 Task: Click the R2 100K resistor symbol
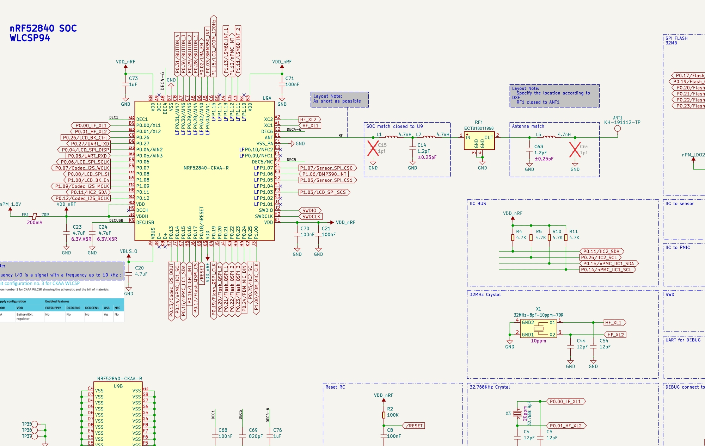pos(384,415)
